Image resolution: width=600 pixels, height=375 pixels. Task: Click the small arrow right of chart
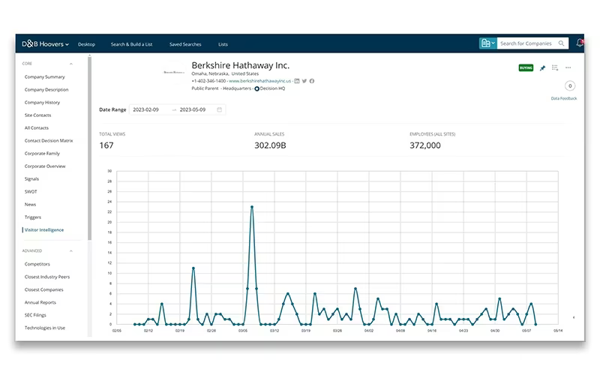[573, 317]
